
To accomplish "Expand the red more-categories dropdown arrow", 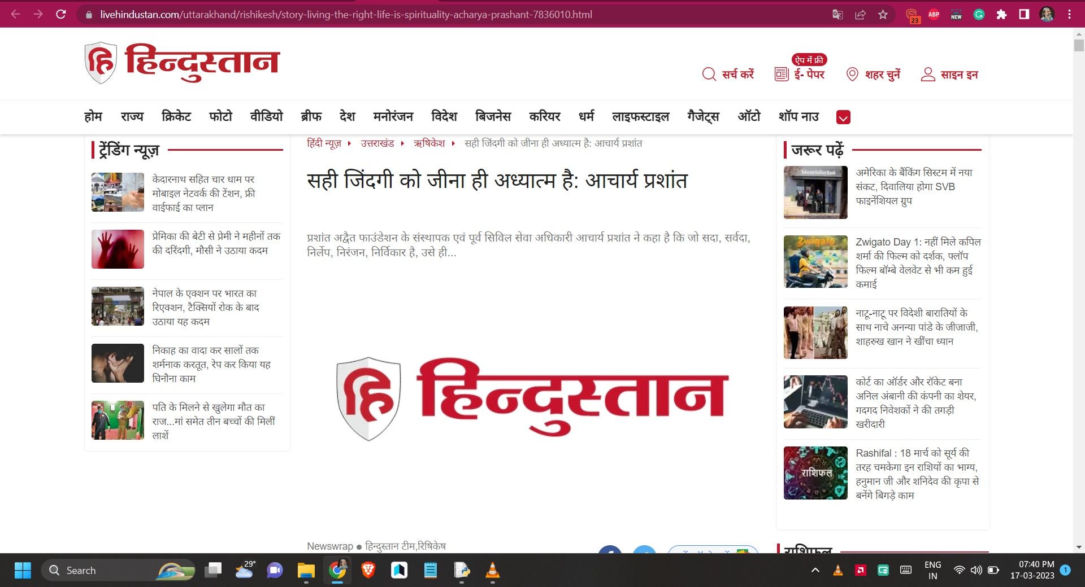I will (x=843, y=117).
